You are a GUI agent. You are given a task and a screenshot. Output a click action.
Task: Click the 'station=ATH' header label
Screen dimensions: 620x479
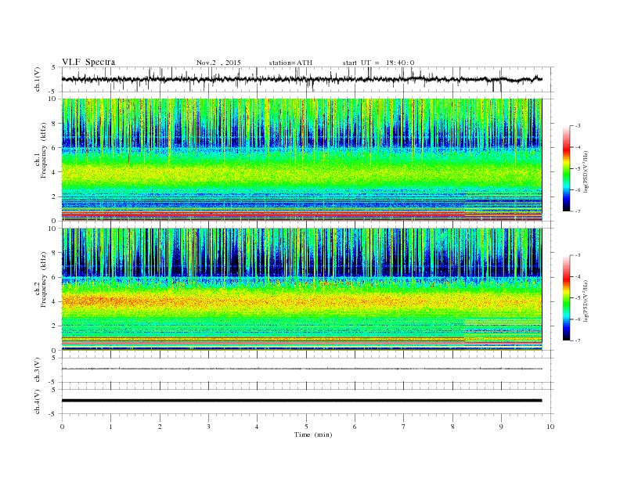(290, 63)
